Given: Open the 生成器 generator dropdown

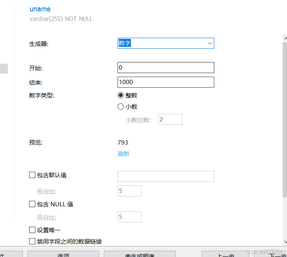Looking at the screenshot, I should pos(166,43).
